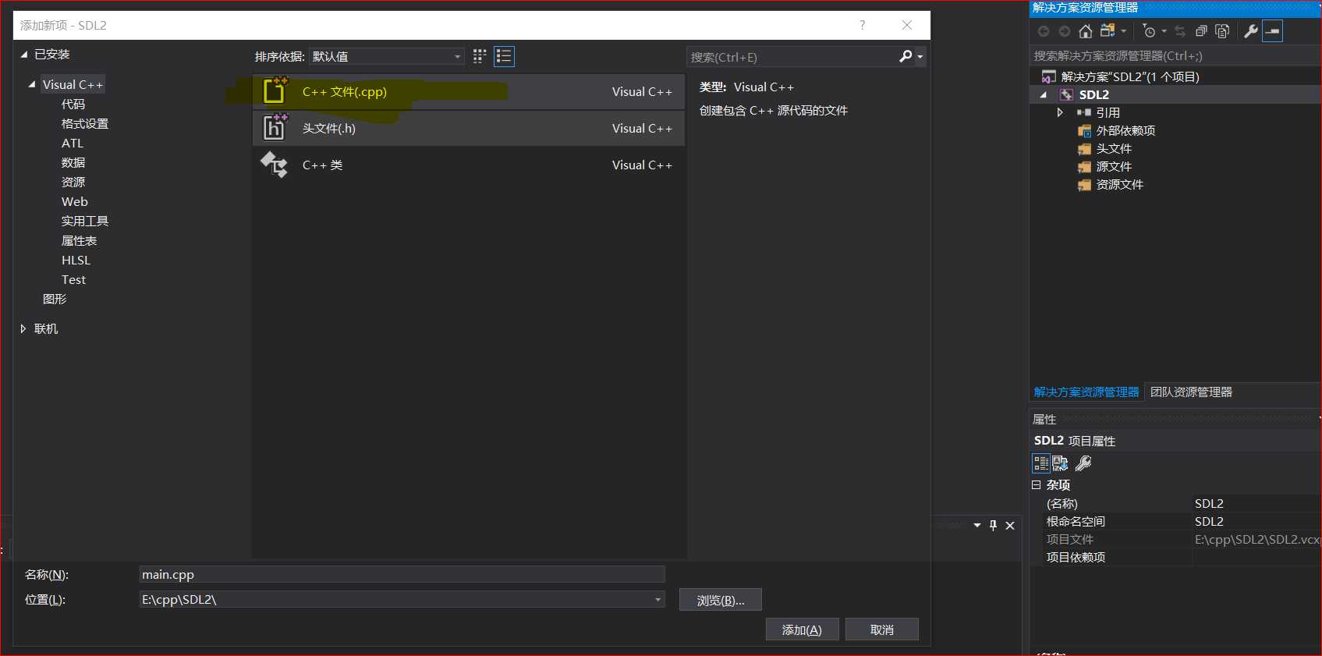
Task: Select the Web category
Action: pos(75,202)
